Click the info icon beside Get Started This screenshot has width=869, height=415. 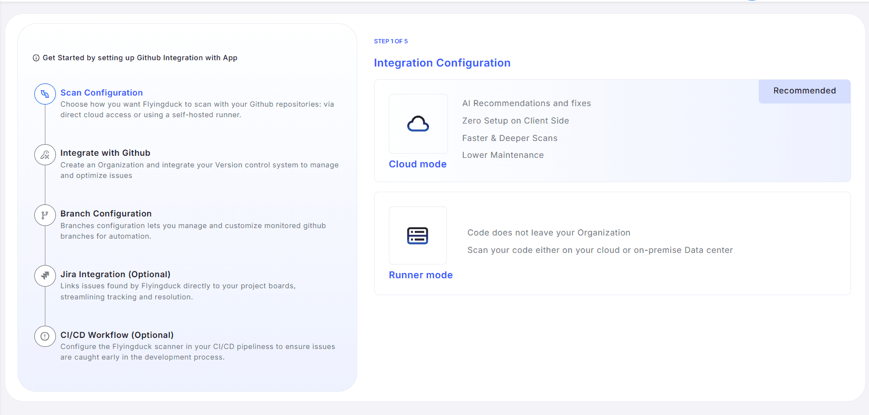(x=36, y=58)
